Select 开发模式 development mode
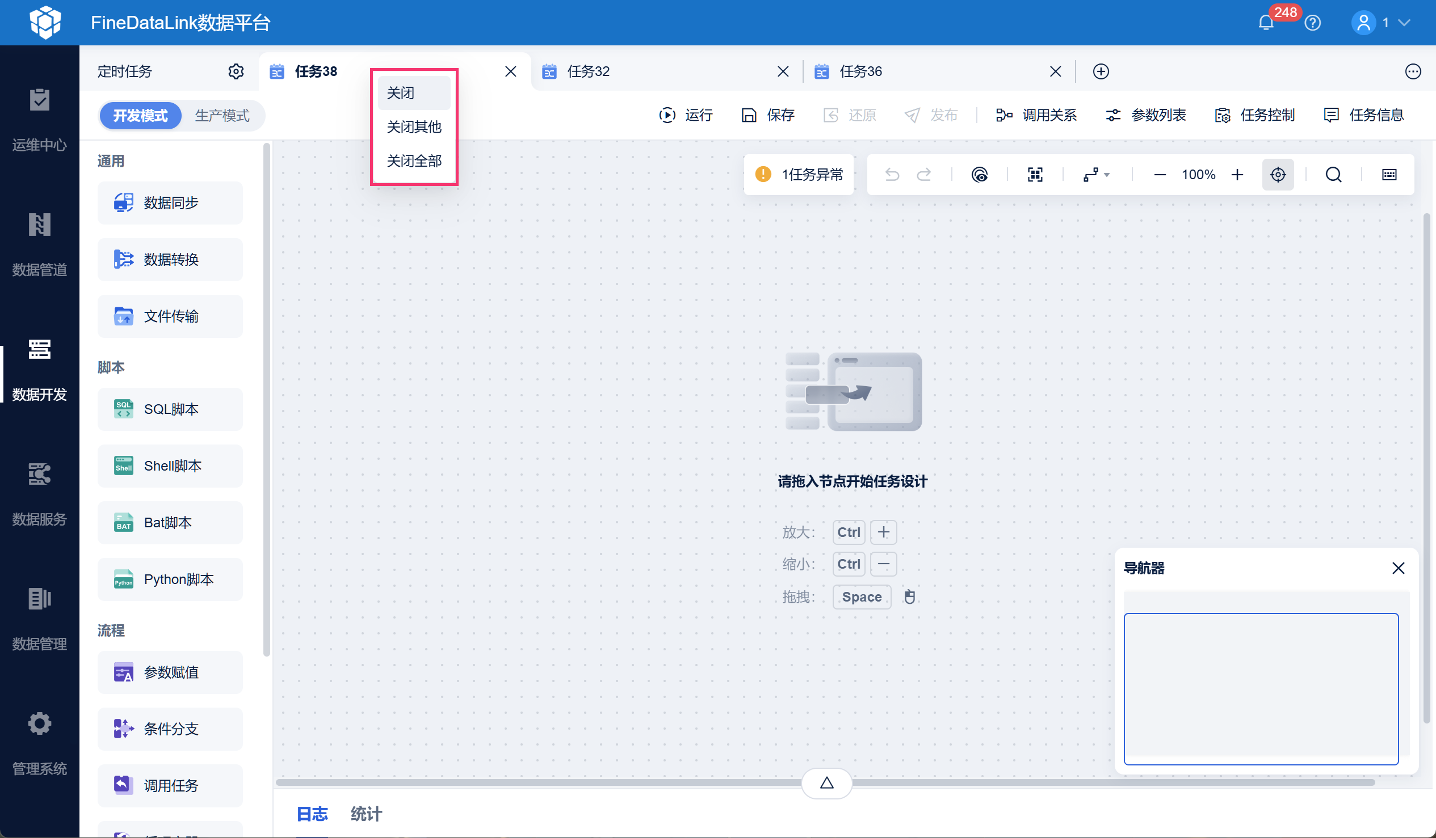 [140, 116]
